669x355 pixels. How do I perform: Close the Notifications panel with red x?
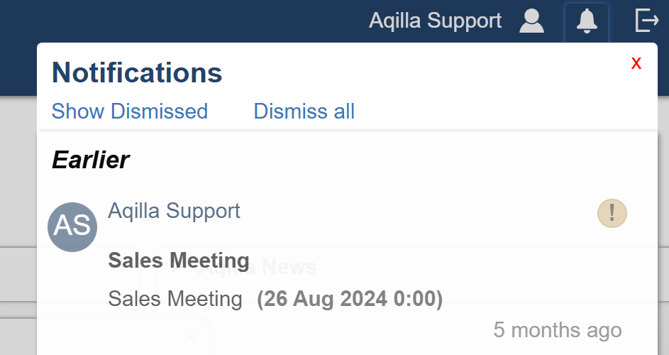[x=636, y=63]
